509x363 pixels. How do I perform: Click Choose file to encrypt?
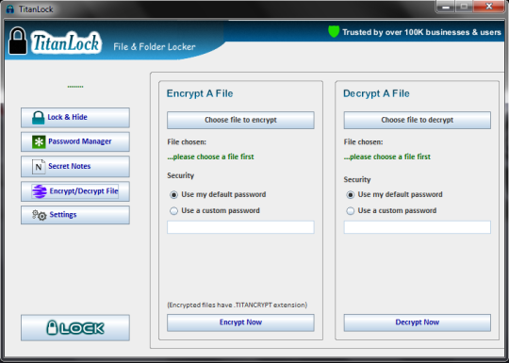pos(240,120)
